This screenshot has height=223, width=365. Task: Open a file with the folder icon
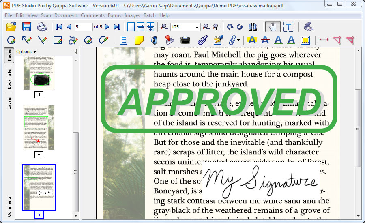click(x=11, y=27)
